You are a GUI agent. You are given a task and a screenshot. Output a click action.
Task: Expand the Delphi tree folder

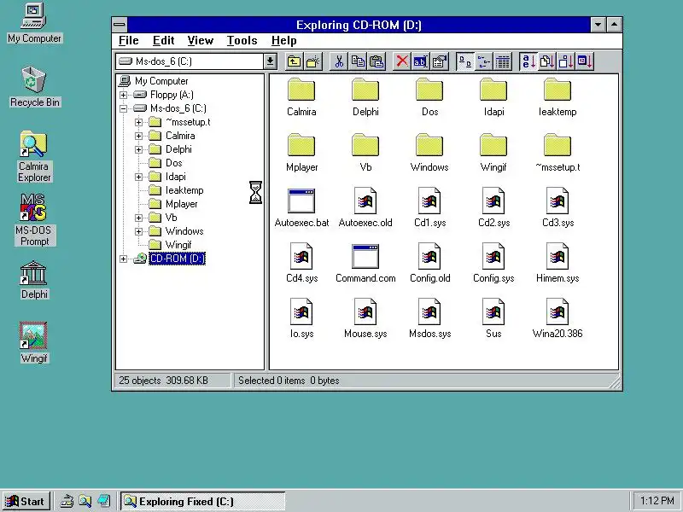[138, 149]
